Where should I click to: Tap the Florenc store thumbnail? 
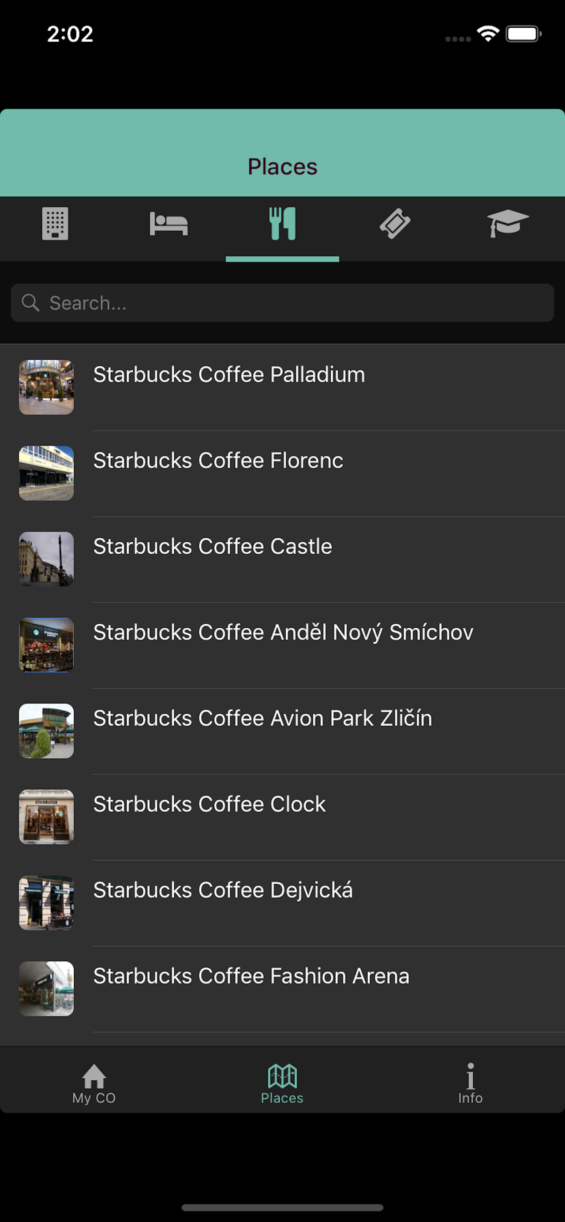pyautogui.click(x=46, y=473)
